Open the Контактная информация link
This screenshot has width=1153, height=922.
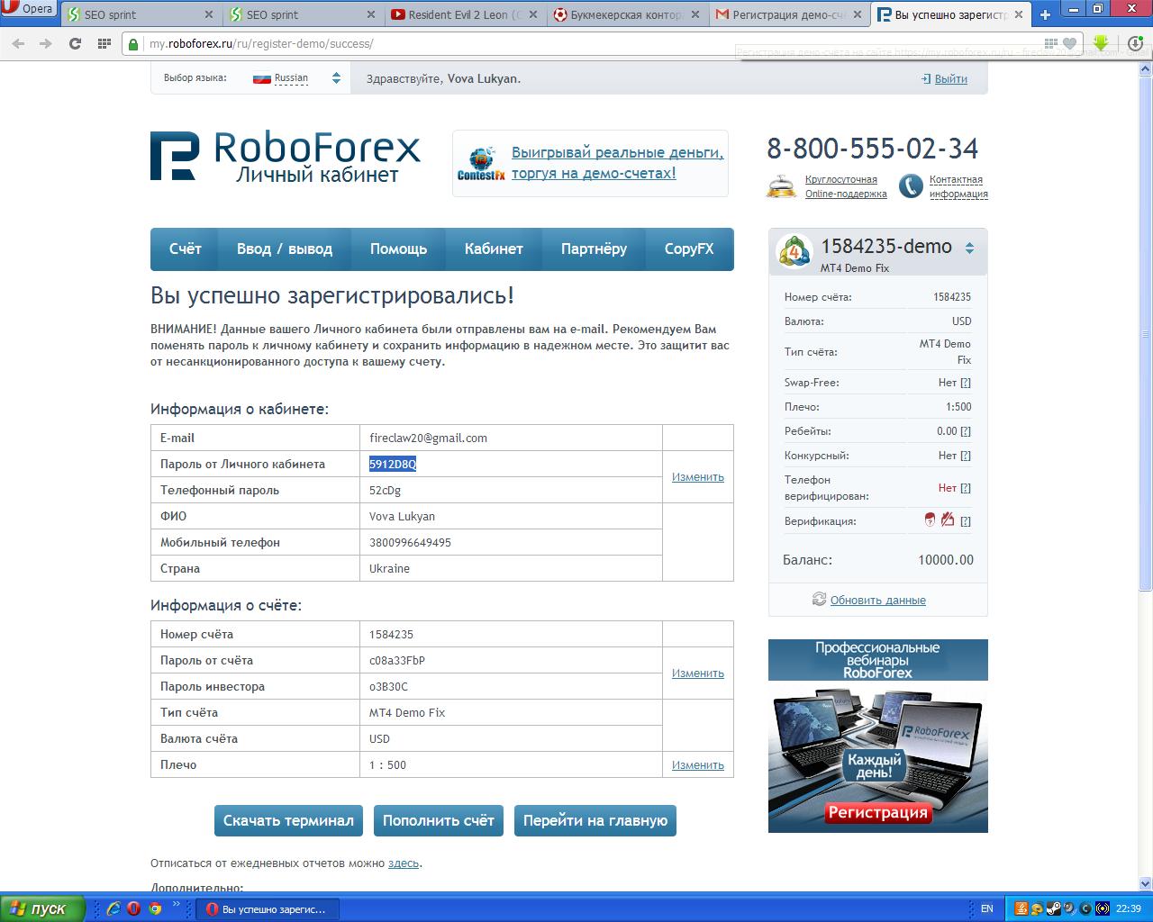(x=958, y=186)
